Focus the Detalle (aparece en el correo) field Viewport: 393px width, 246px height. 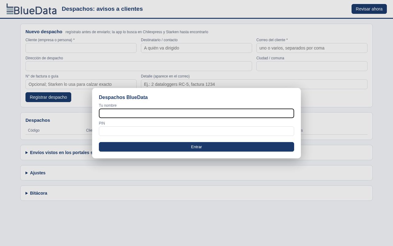pos(254,84)
